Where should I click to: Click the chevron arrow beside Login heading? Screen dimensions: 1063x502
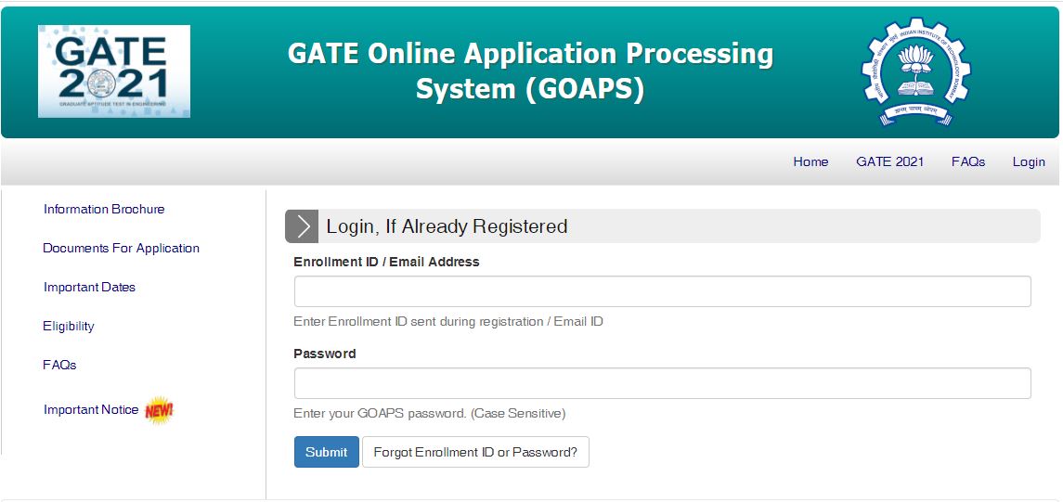pos(302,226)
